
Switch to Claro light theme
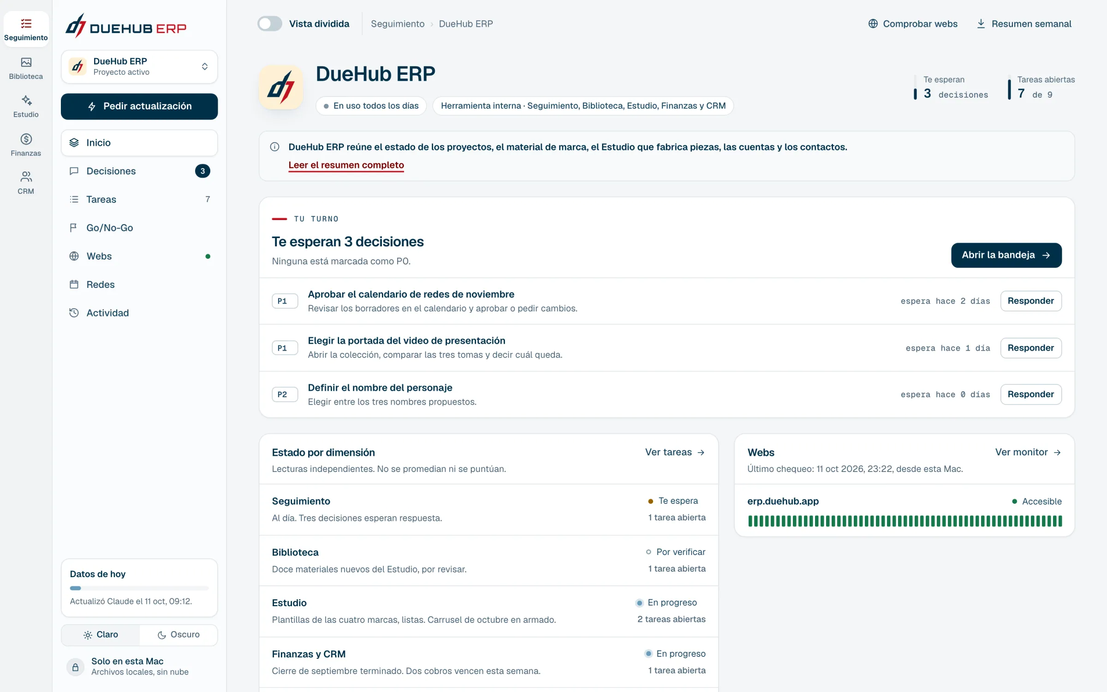pyautogui.click(x=101, y=635)
